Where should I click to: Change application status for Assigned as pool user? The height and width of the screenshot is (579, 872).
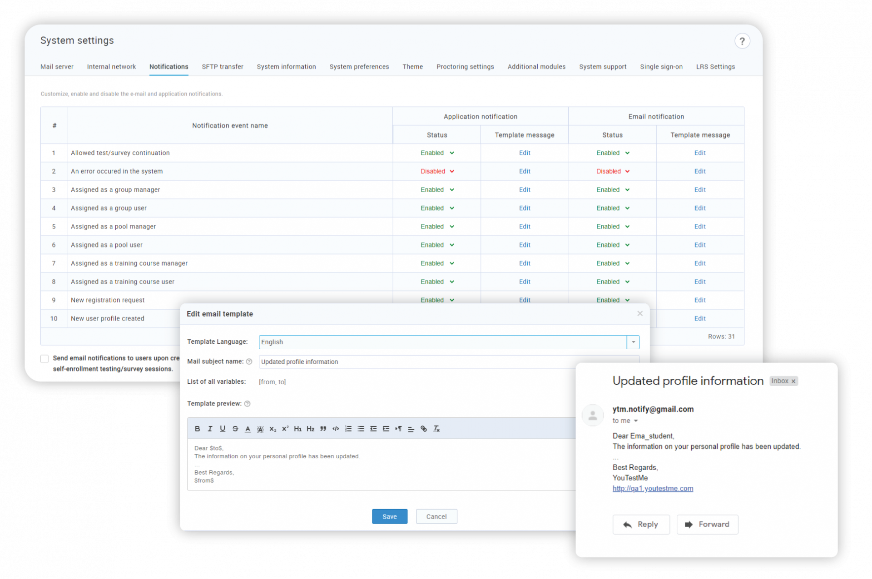click(x=437, y=245)
